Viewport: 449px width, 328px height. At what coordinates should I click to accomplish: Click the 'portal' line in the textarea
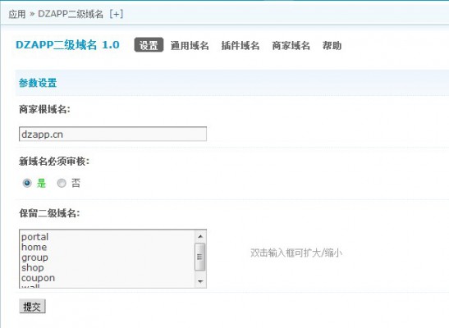pos(35,237)
